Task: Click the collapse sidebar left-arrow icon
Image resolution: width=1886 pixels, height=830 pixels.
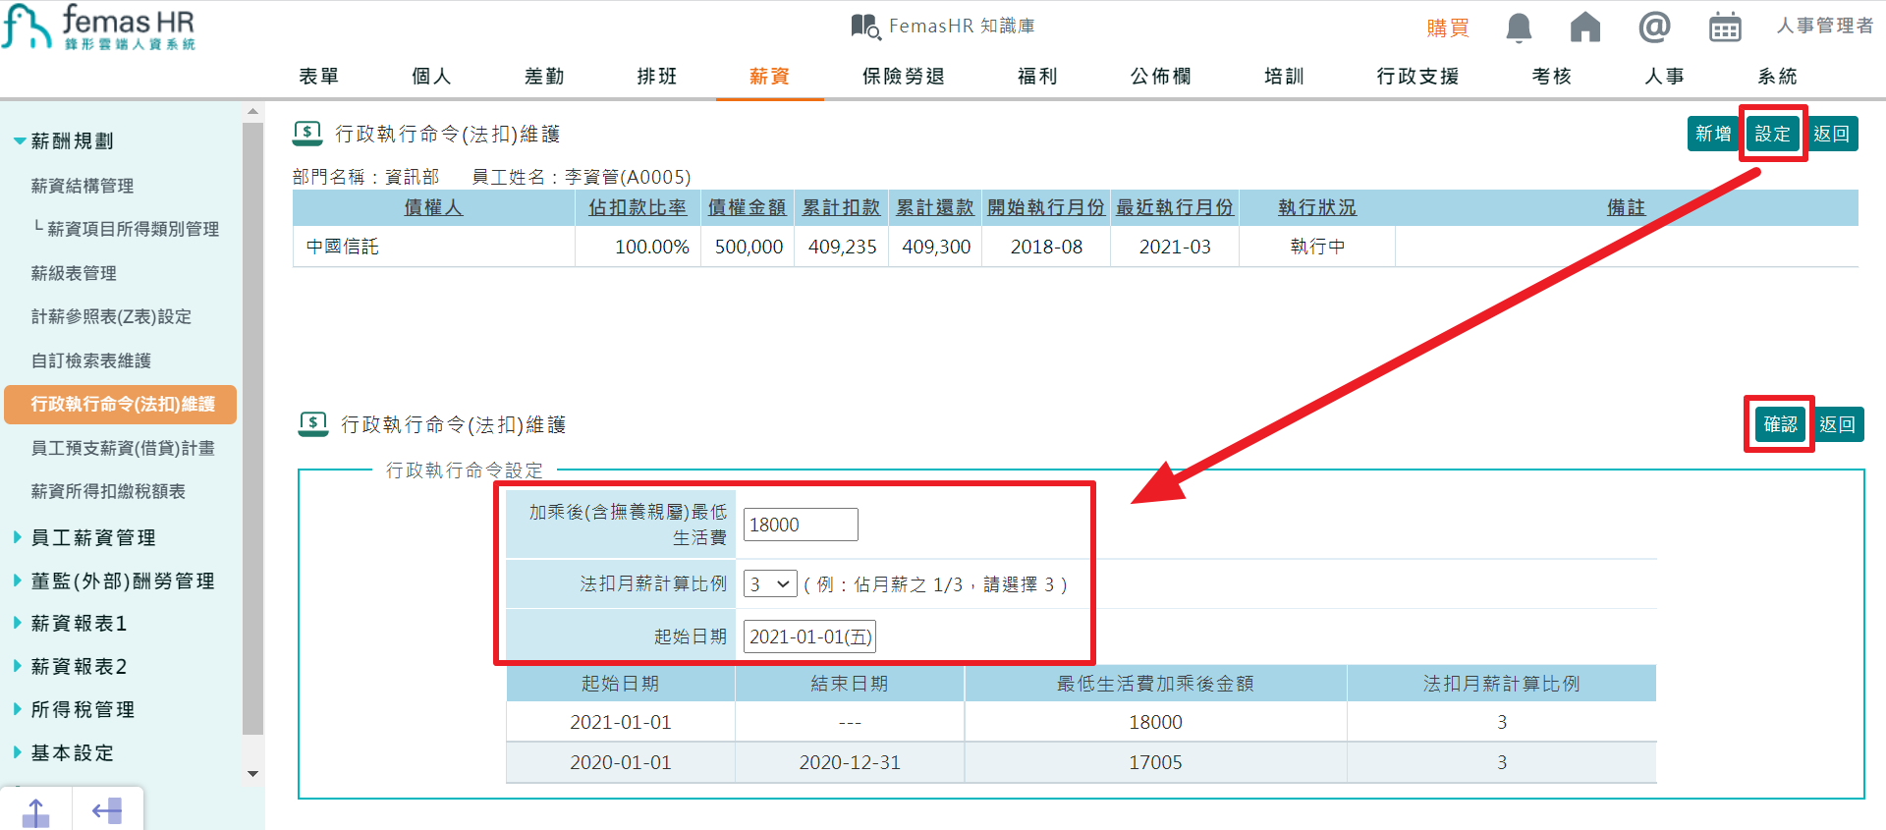Action: [106, 811]
